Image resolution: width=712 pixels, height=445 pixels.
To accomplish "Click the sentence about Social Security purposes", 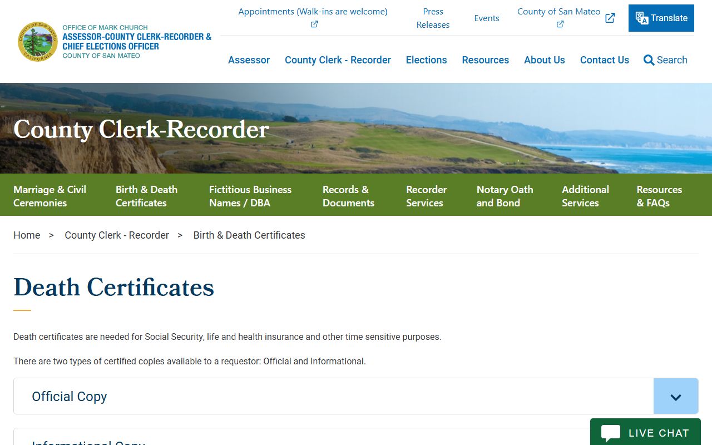I will (228, 337).
